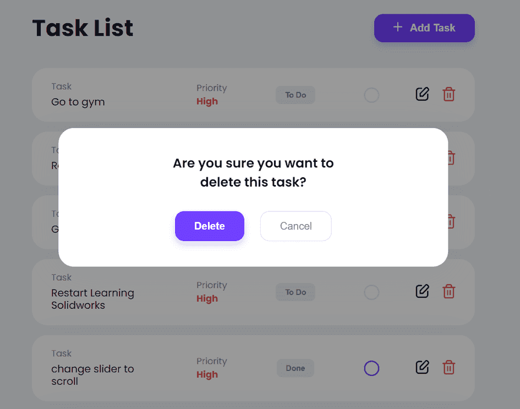Dismiss the dialog with Cancel
This screenshot has height=409, width=520.
tap(295, 226)
